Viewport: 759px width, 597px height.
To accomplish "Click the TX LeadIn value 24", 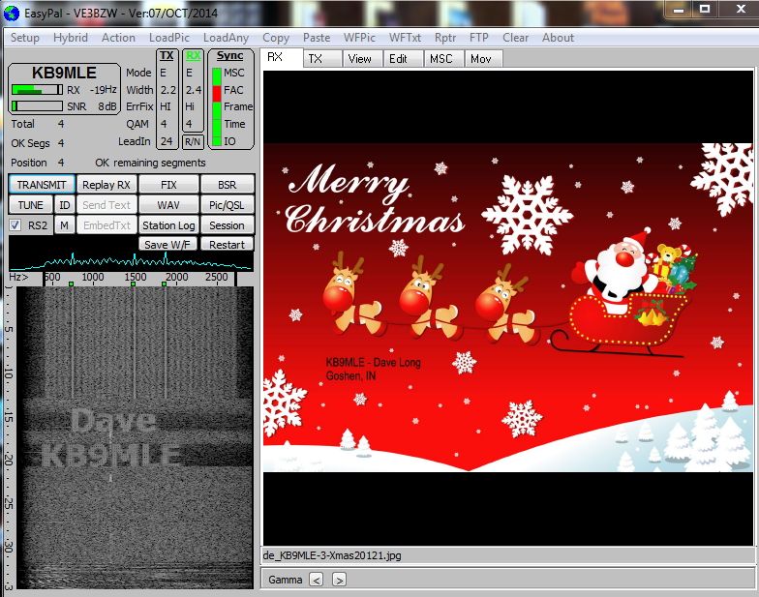I will 167,141.
